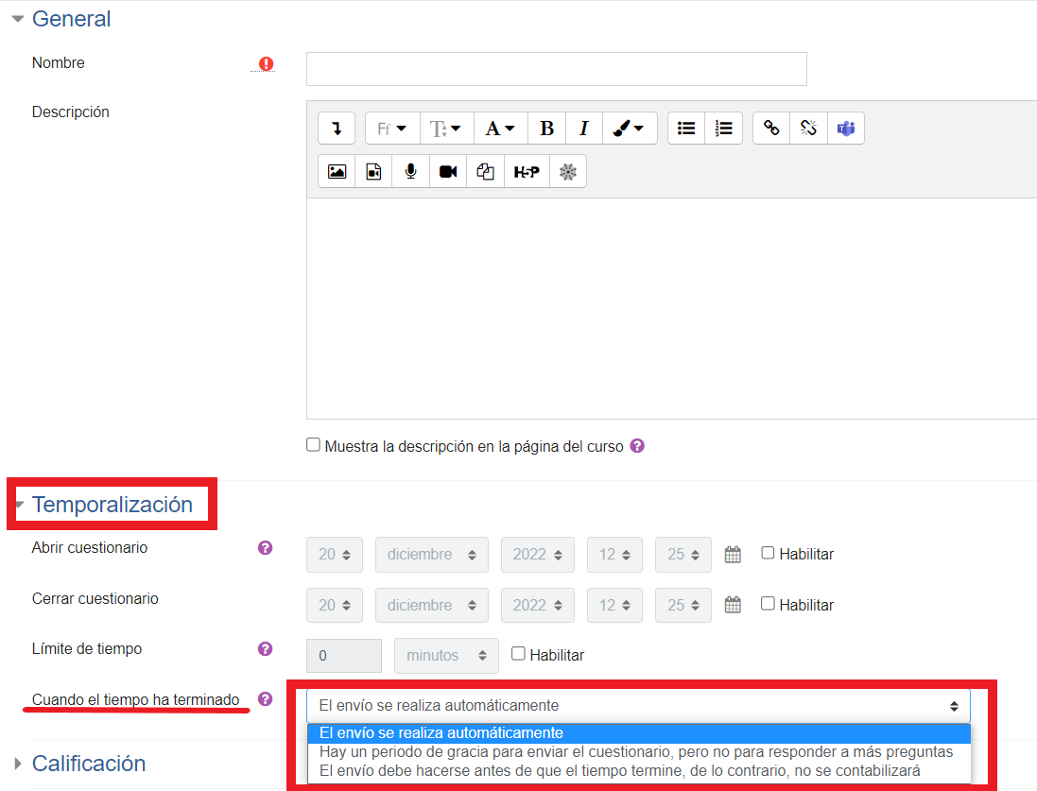Open help for Abrir cuestionario
The height and width of the screenshot is (791, 1037).
pyautogui.click(x=266, y=547)
